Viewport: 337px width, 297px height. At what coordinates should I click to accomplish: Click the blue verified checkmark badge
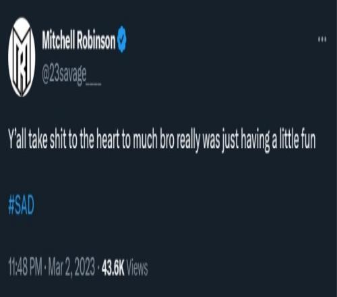(122, 39)
